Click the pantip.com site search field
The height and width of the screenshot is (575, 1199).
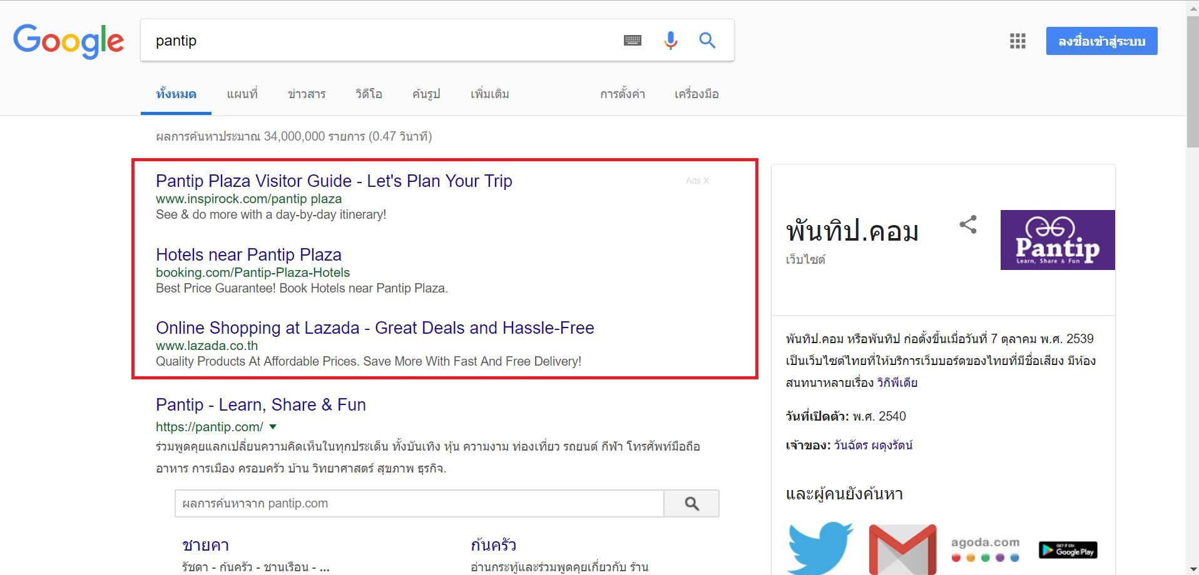(419, 504)
